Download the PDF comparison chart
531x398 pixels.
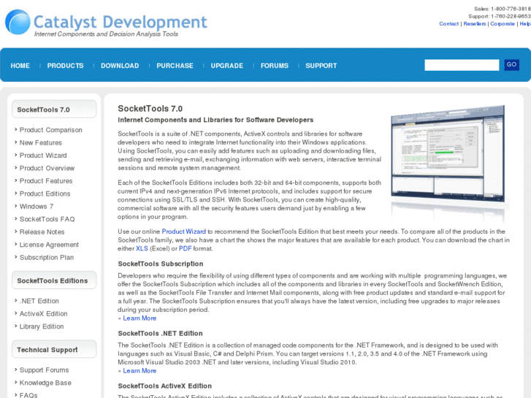[x=186, y=248]
